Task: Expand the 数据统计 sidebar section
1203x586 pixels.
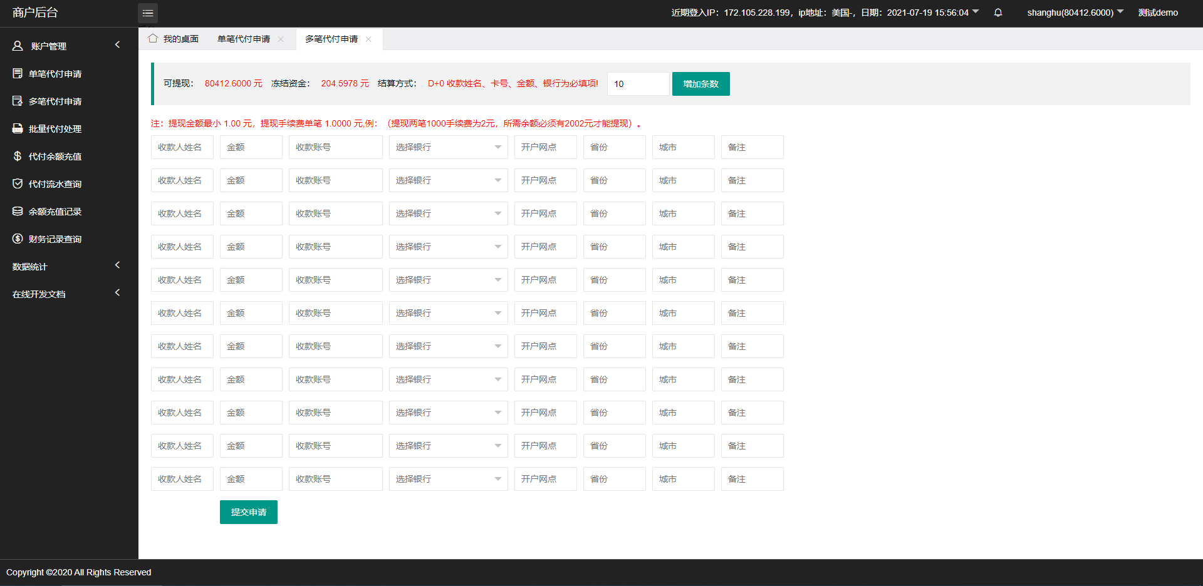Action: pos(66,267)
